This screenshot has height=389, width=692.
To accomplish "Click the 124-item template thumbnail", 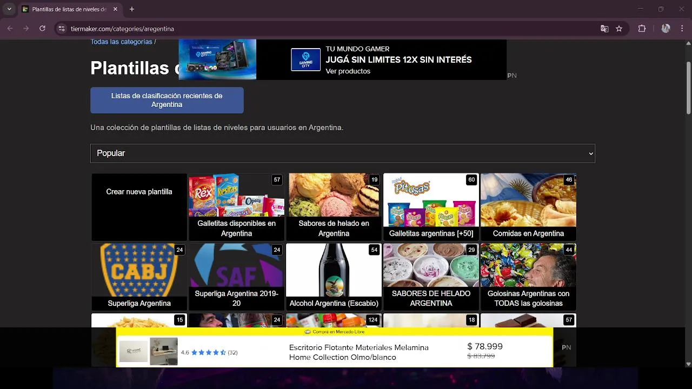I will click(x=334, y=320).
